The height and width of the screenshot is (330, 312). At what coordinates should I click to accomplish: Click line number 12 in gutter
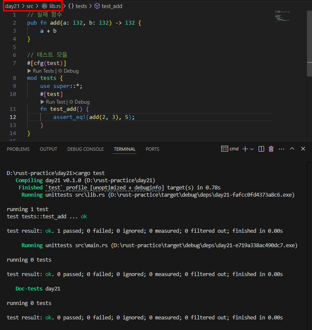13,117
